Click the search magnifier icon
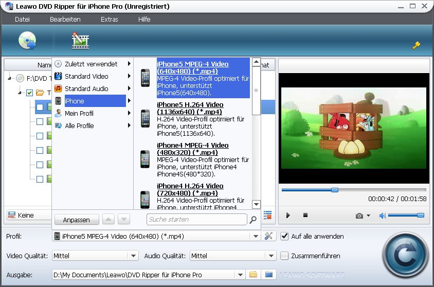The width and height of the screenshot is (434, 287). pos(252,220)
